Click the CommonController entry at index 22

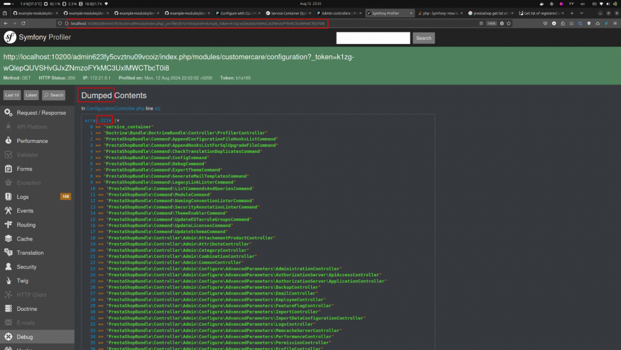(x=175, y=262)
